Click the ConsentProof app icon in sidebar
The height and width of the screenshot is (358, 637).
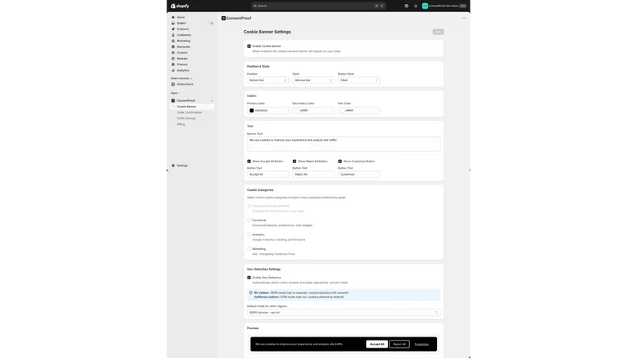(x=173, y=100)
